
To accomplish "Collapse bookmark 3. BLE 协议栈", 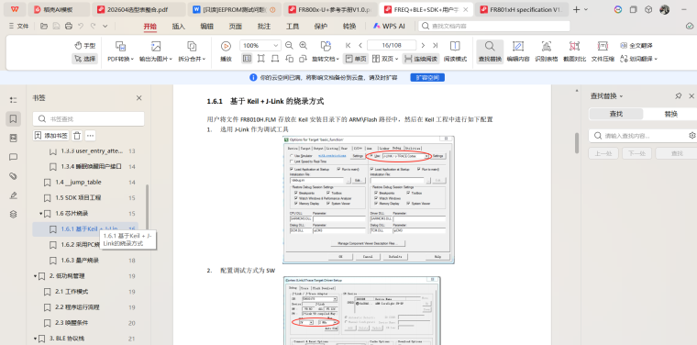I will (x=35, y=339).
